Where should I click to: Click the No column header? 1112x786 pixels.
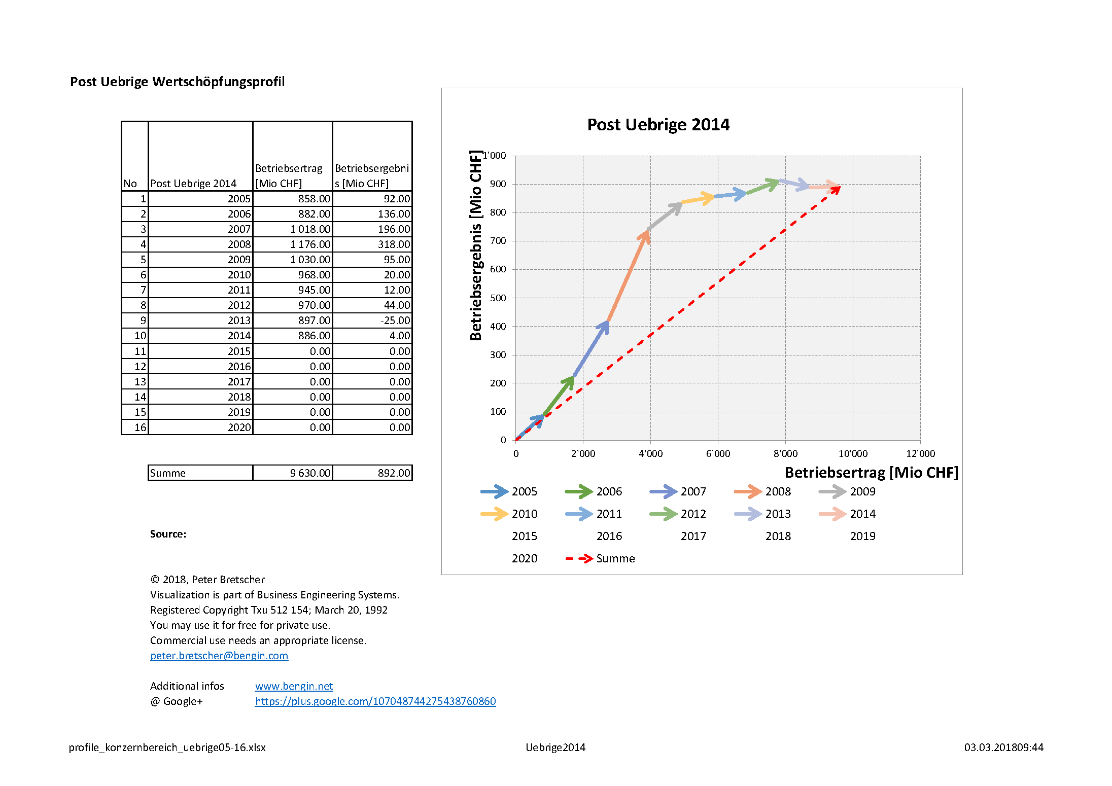[x=135, y=156]
